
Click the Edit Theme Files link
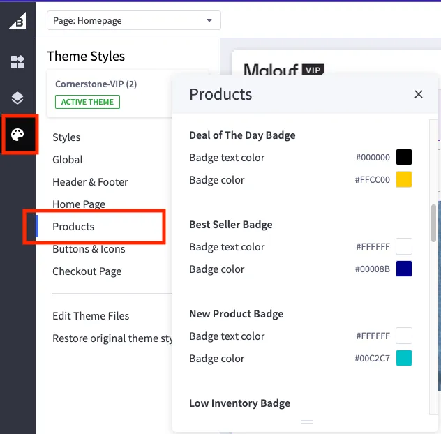(91, 316)
